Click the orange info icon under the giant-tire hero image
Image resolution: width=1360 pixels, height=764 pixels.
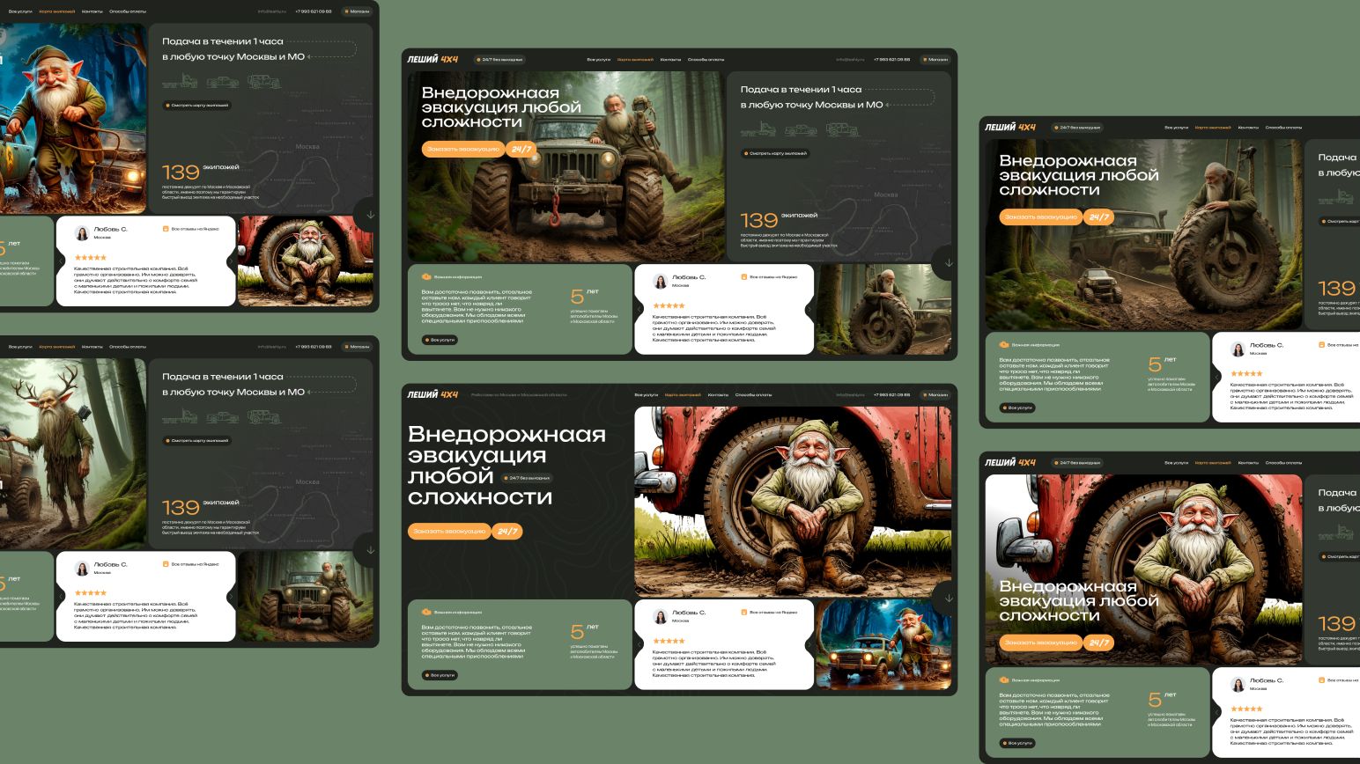(1003, 345)
